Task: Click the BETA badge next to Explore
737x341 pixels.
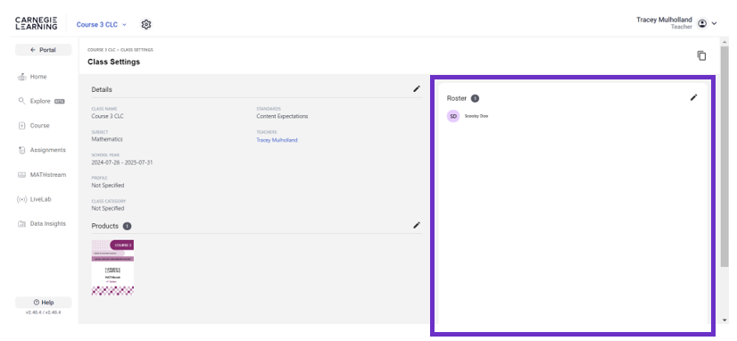Action: (x=59, y=101)
